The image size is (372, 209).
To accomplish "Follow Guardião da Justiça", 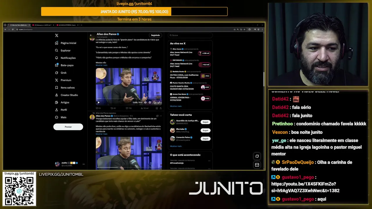I will point(205,122).
